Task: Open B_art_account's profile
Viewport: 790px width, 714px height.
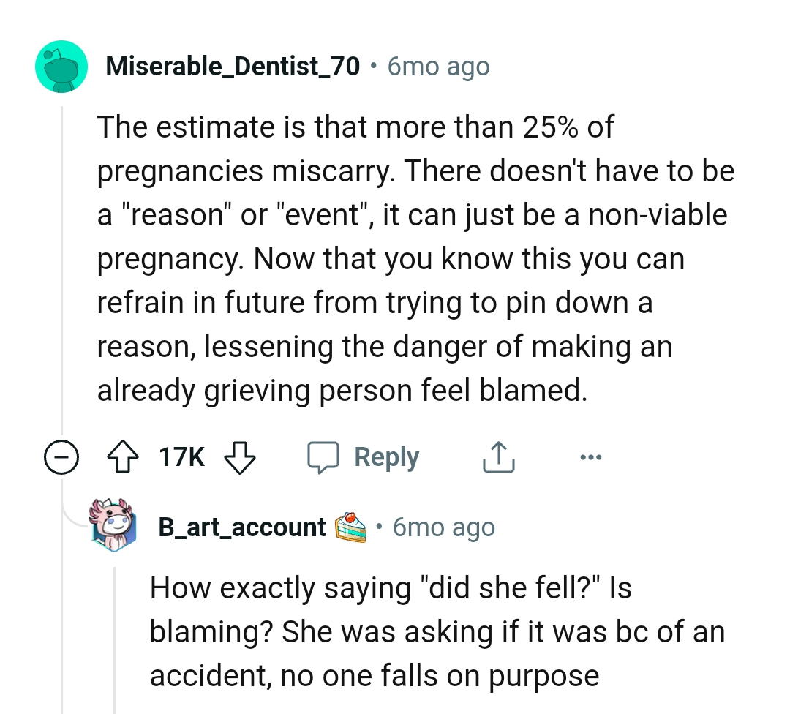Action: (242, 526)
